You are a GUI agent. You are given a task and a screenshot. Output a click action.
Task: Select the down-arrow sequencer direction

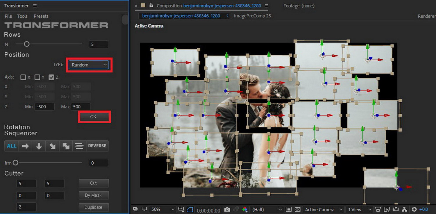39,146
